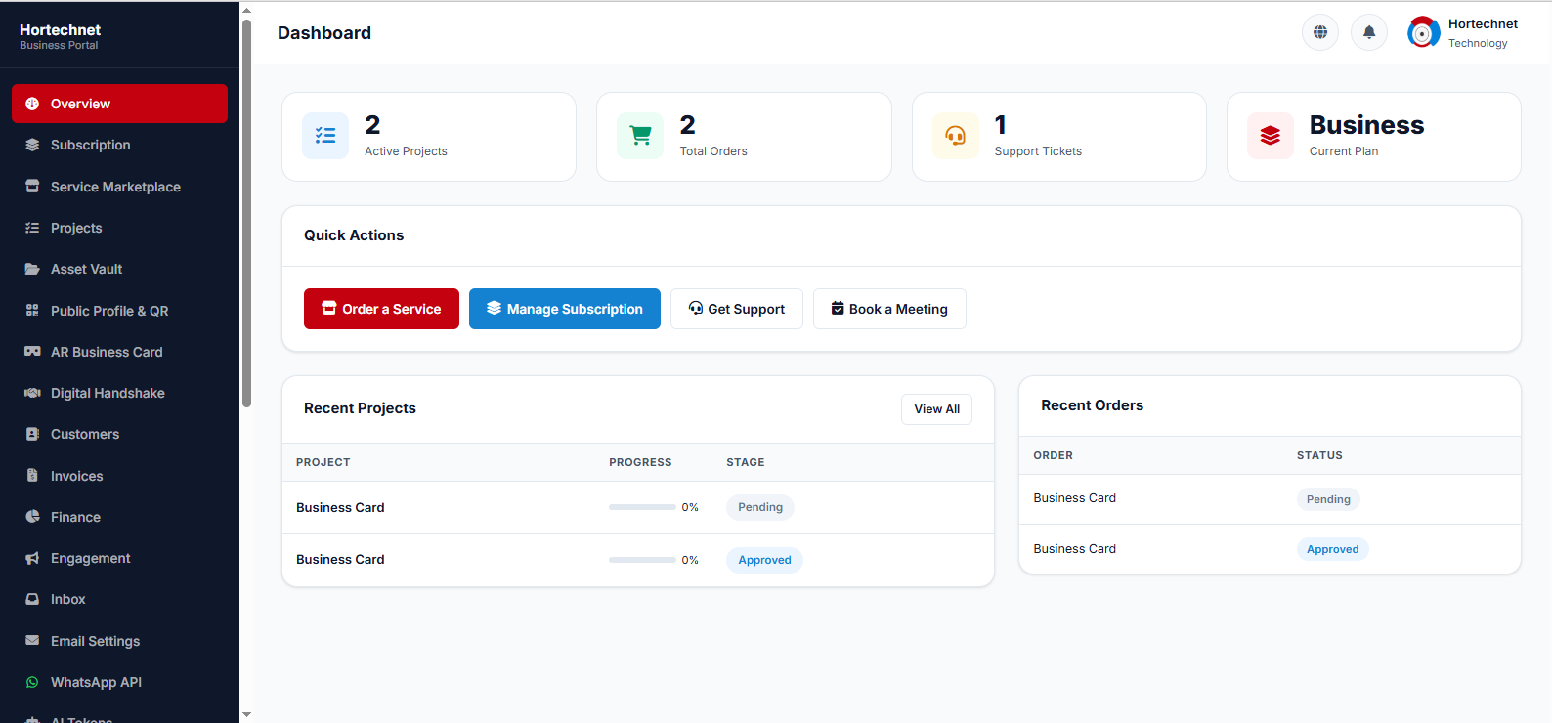Click the WhatsApp API icon

[32, 682]
